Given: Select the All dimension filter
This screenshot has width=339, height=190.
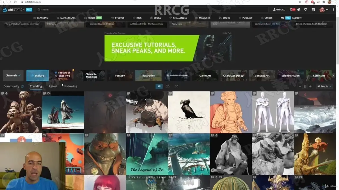Looking at the screenshot, I should [x=159, y=86].
